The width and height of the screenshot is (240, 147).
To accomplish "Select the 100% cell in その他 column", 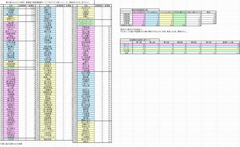I will [x=180, y=25].
